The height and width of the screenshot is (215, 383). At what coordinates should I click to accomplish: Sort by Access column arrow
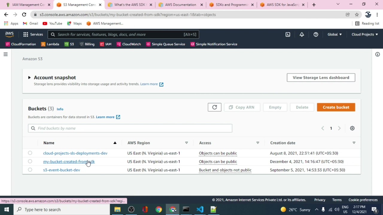click(258, 143)
